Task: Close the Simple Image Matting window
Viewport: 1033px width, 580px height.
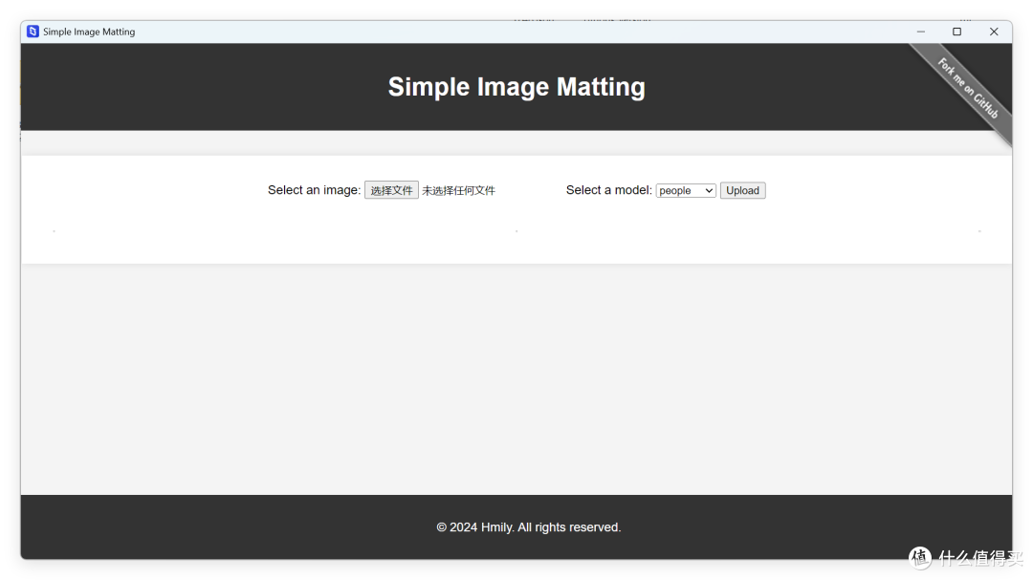Action: click(x=994, y=32)
